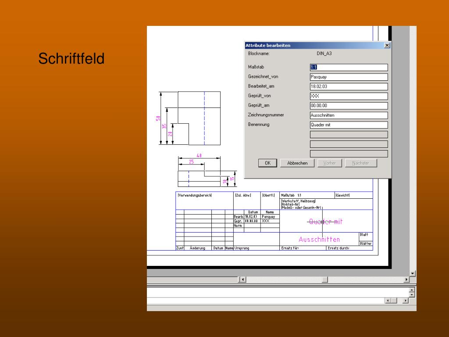Click the dimension value 40 in drawing
449x337 pixels.
point(199,155)
